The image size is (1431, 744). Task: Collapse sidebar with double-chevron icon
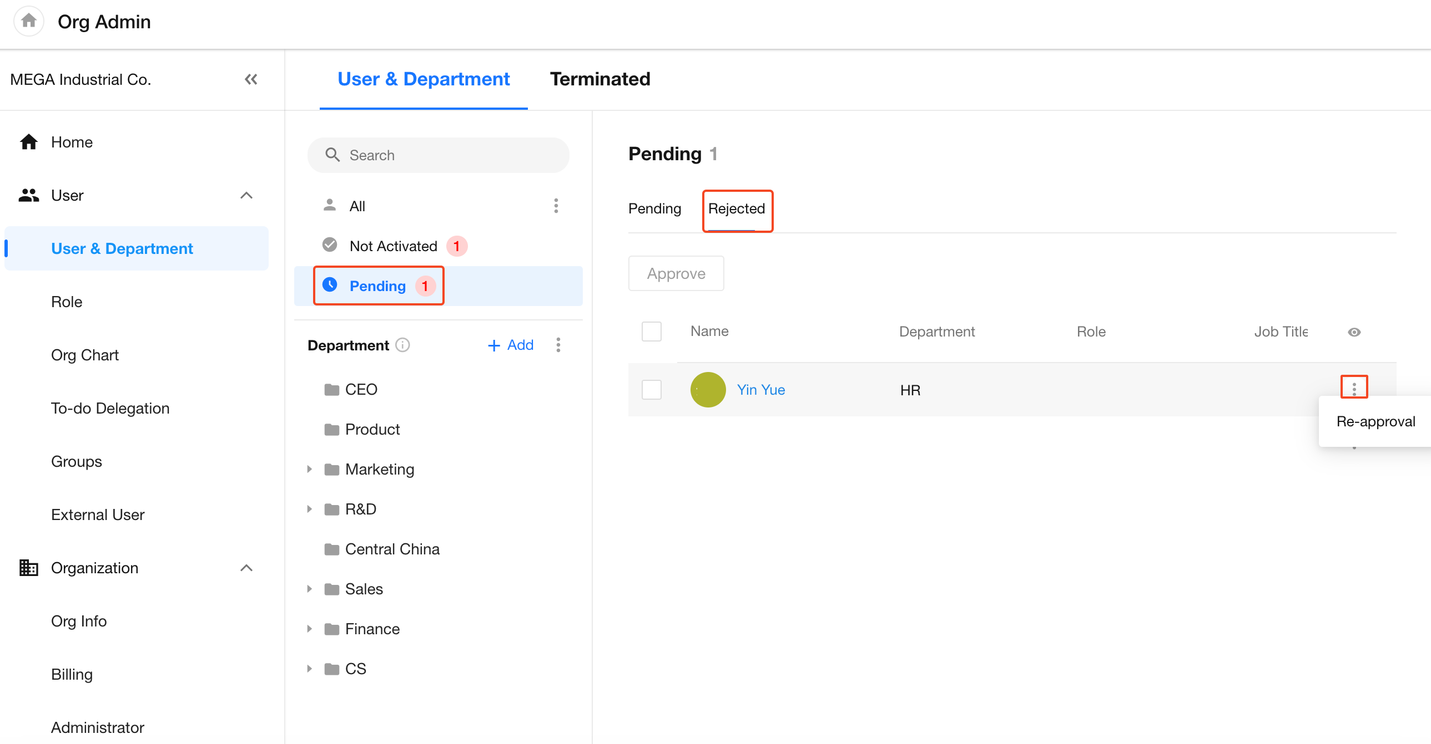(250, 79)
